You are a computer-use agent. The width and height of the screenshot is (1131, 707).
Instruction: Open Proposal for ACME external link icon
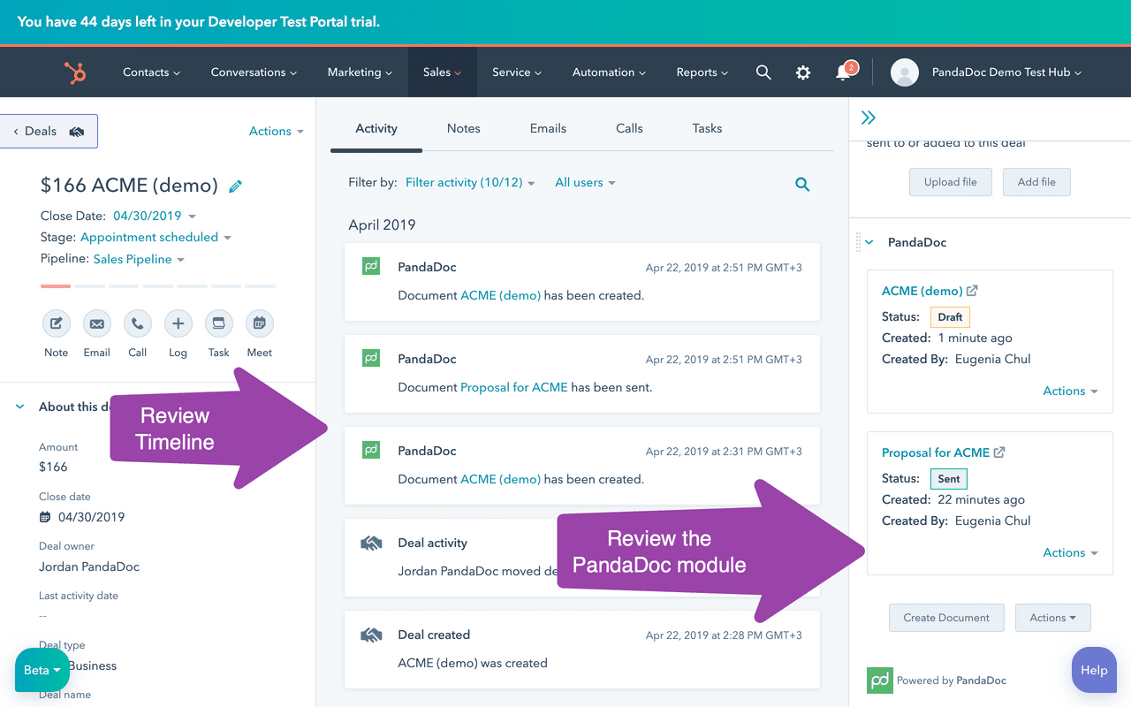pos(999,452)
